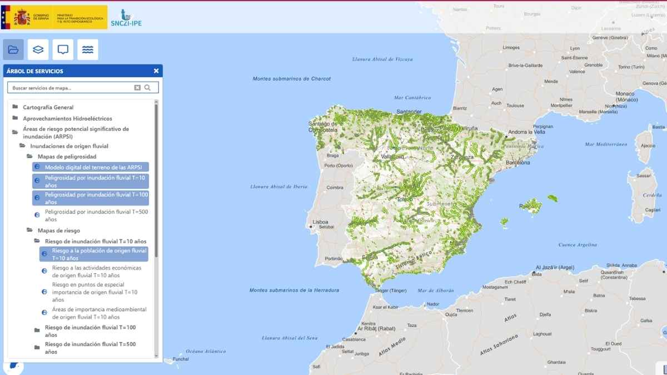Click the SNCZI-IPE logo
This screenshot has height=375, width=667.
click(x=126, y=17)
